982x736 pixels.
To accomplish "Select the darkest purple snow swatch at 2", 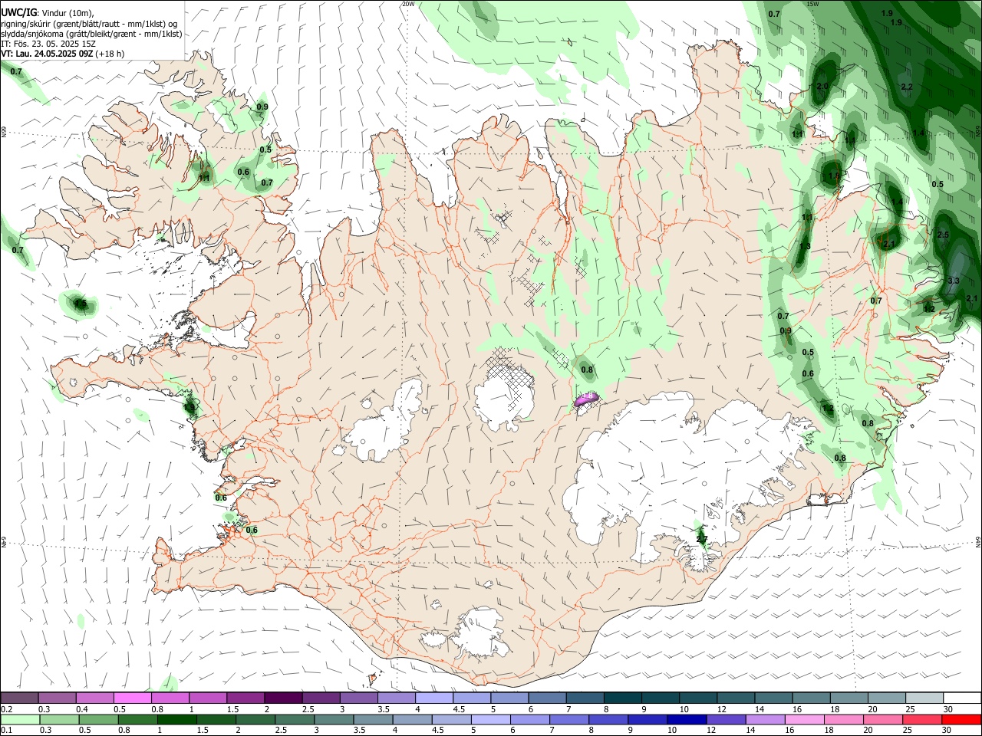I will pyautogui.click(x=282, y=698).
